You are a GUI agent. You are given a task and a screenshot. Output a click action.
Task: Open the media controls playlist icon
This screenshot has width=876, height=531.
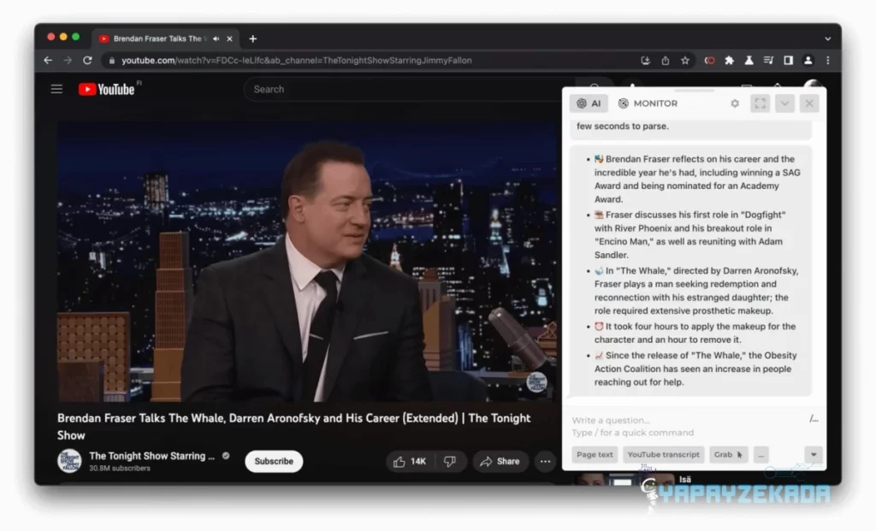click(x=769, y=61)
